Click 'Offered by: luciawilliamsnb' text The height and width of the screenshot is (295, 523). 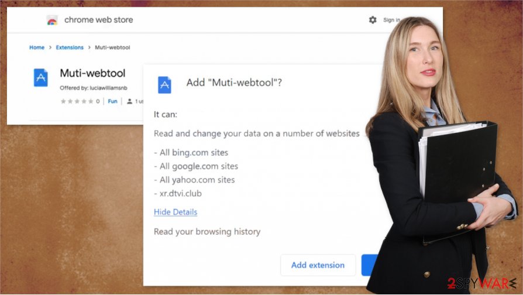click(x=94, y=88)
